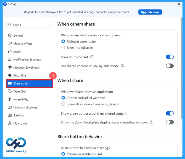Click the Recording circle icon

pyautogui.click(x=10, y=75)
